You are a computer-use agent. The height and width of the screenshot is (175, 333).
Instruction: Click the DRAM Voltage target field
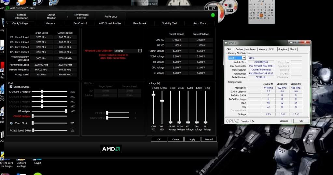177,51
